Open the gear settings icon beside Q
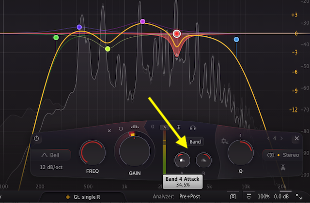Image resolution: width=310 pixels, height=203 pixels. point(225,142)
